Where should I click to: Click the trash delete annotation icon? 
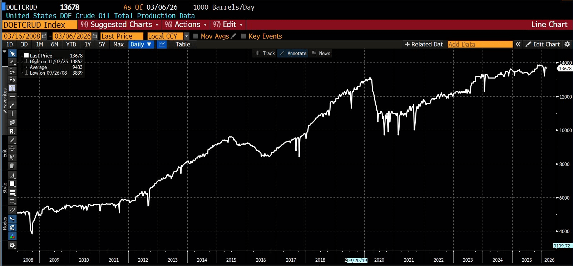pyautogui.click(x=12, y=166)
